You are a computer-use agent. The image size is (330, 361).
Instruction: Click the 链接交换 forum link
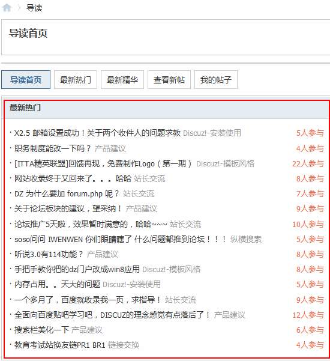[124, 345]
